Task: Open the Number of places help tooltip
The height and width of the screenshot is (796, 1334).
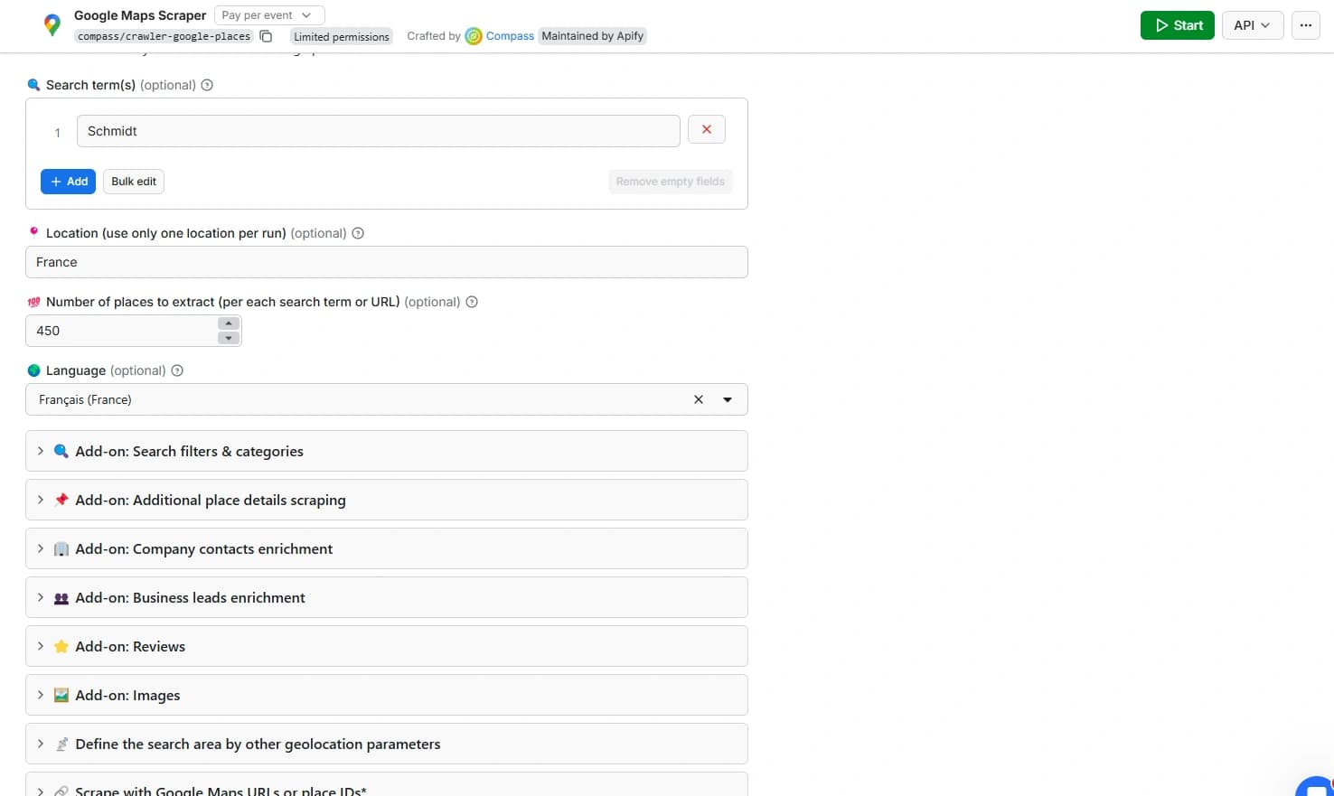Action: point(472,301)
